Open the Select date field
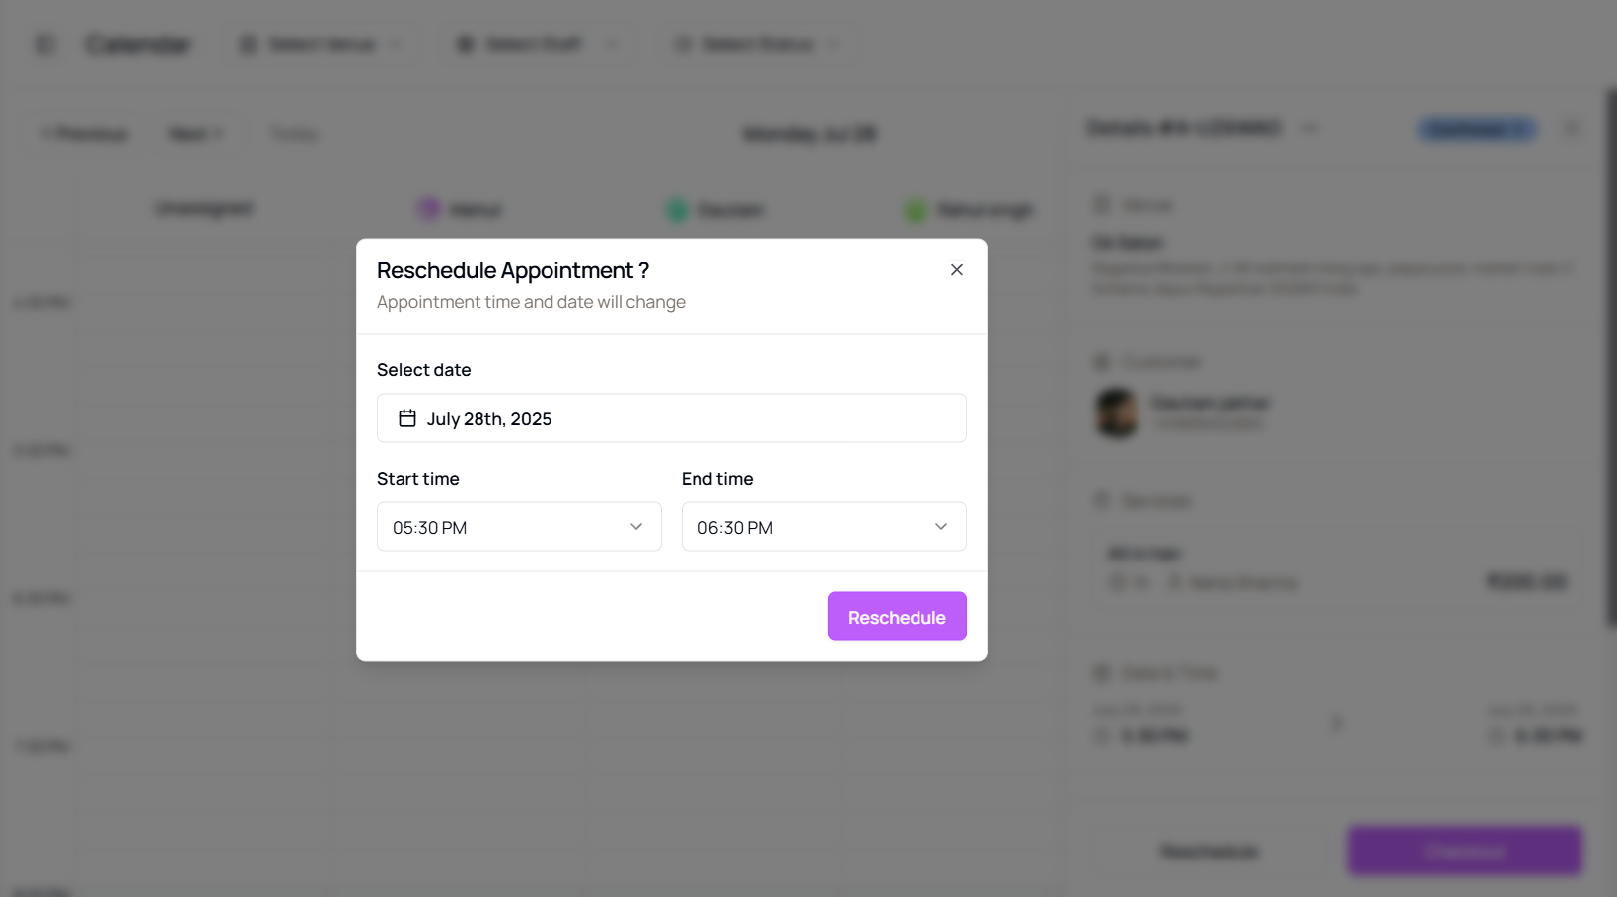 tap(671, 418)
